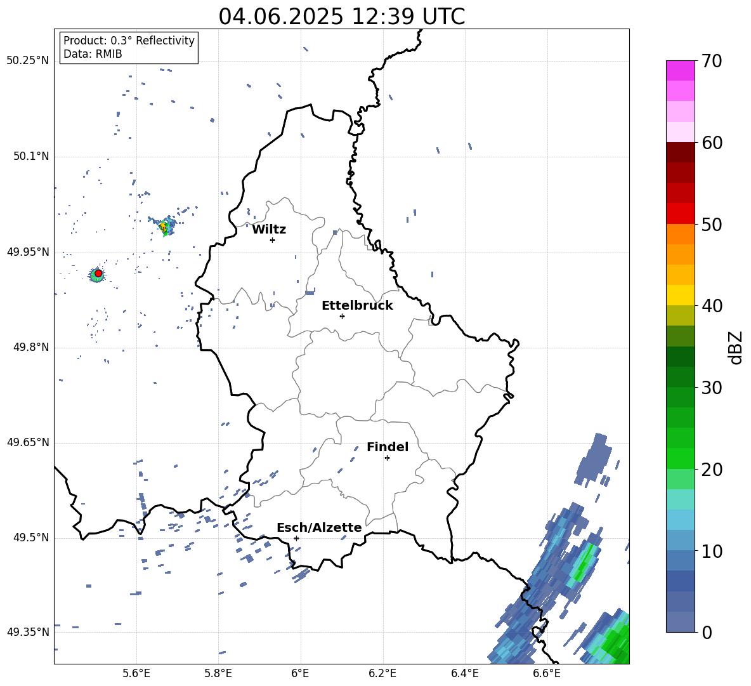Click the 6°E longitude label
The image size is (751, 686).
pyautogui.click(x=300, y=673)
